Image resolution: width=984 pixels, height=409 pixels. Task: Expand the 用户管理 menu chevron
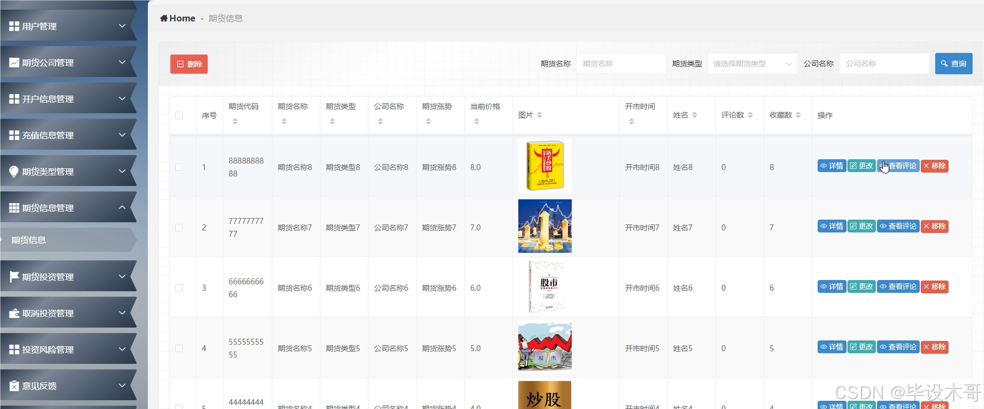[122, 26]
